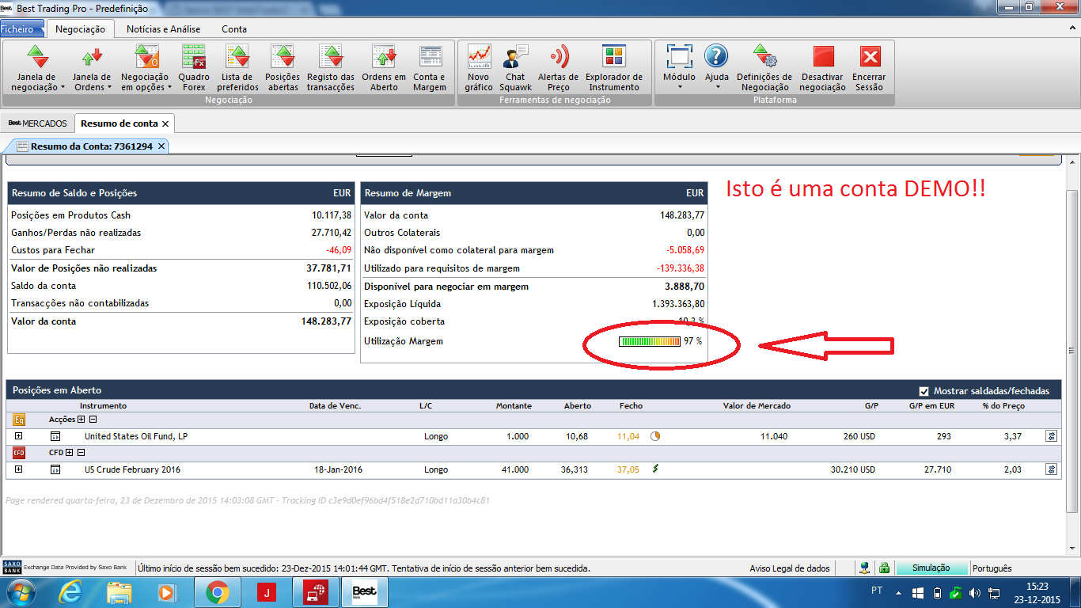Collapse the Acções group with minus button
Screen dimensions: 1081x608
tap(93, 420)
